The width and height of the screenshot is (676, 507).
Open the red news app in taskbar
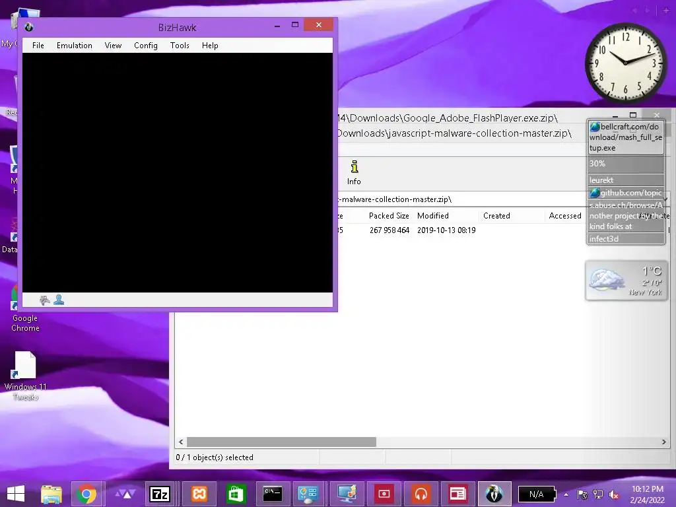click(x=458, y=494)
